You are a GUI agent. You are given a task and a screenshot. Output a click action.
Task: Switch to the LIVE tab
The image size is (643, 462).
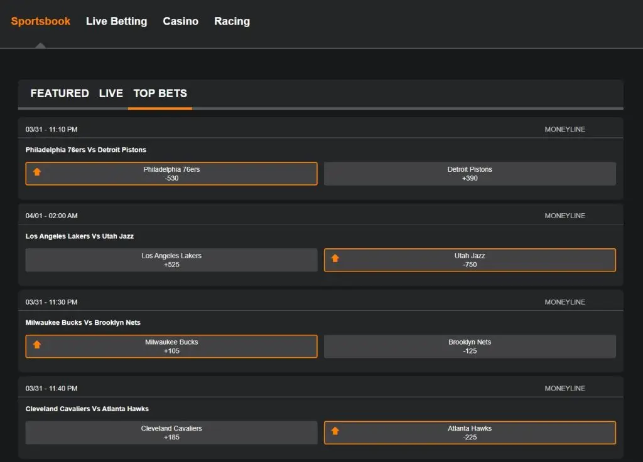[111, 93]
